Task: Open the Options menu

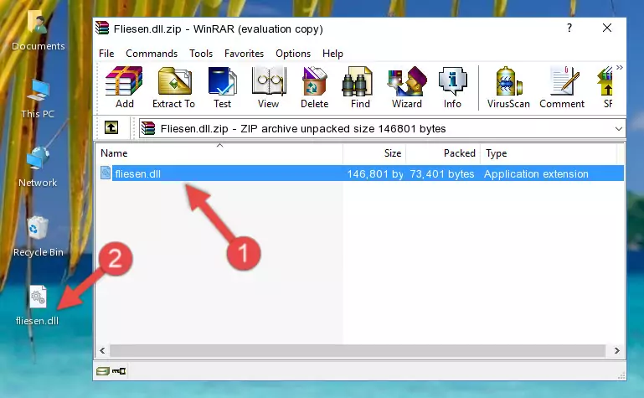Action: [x=293, y=54]
